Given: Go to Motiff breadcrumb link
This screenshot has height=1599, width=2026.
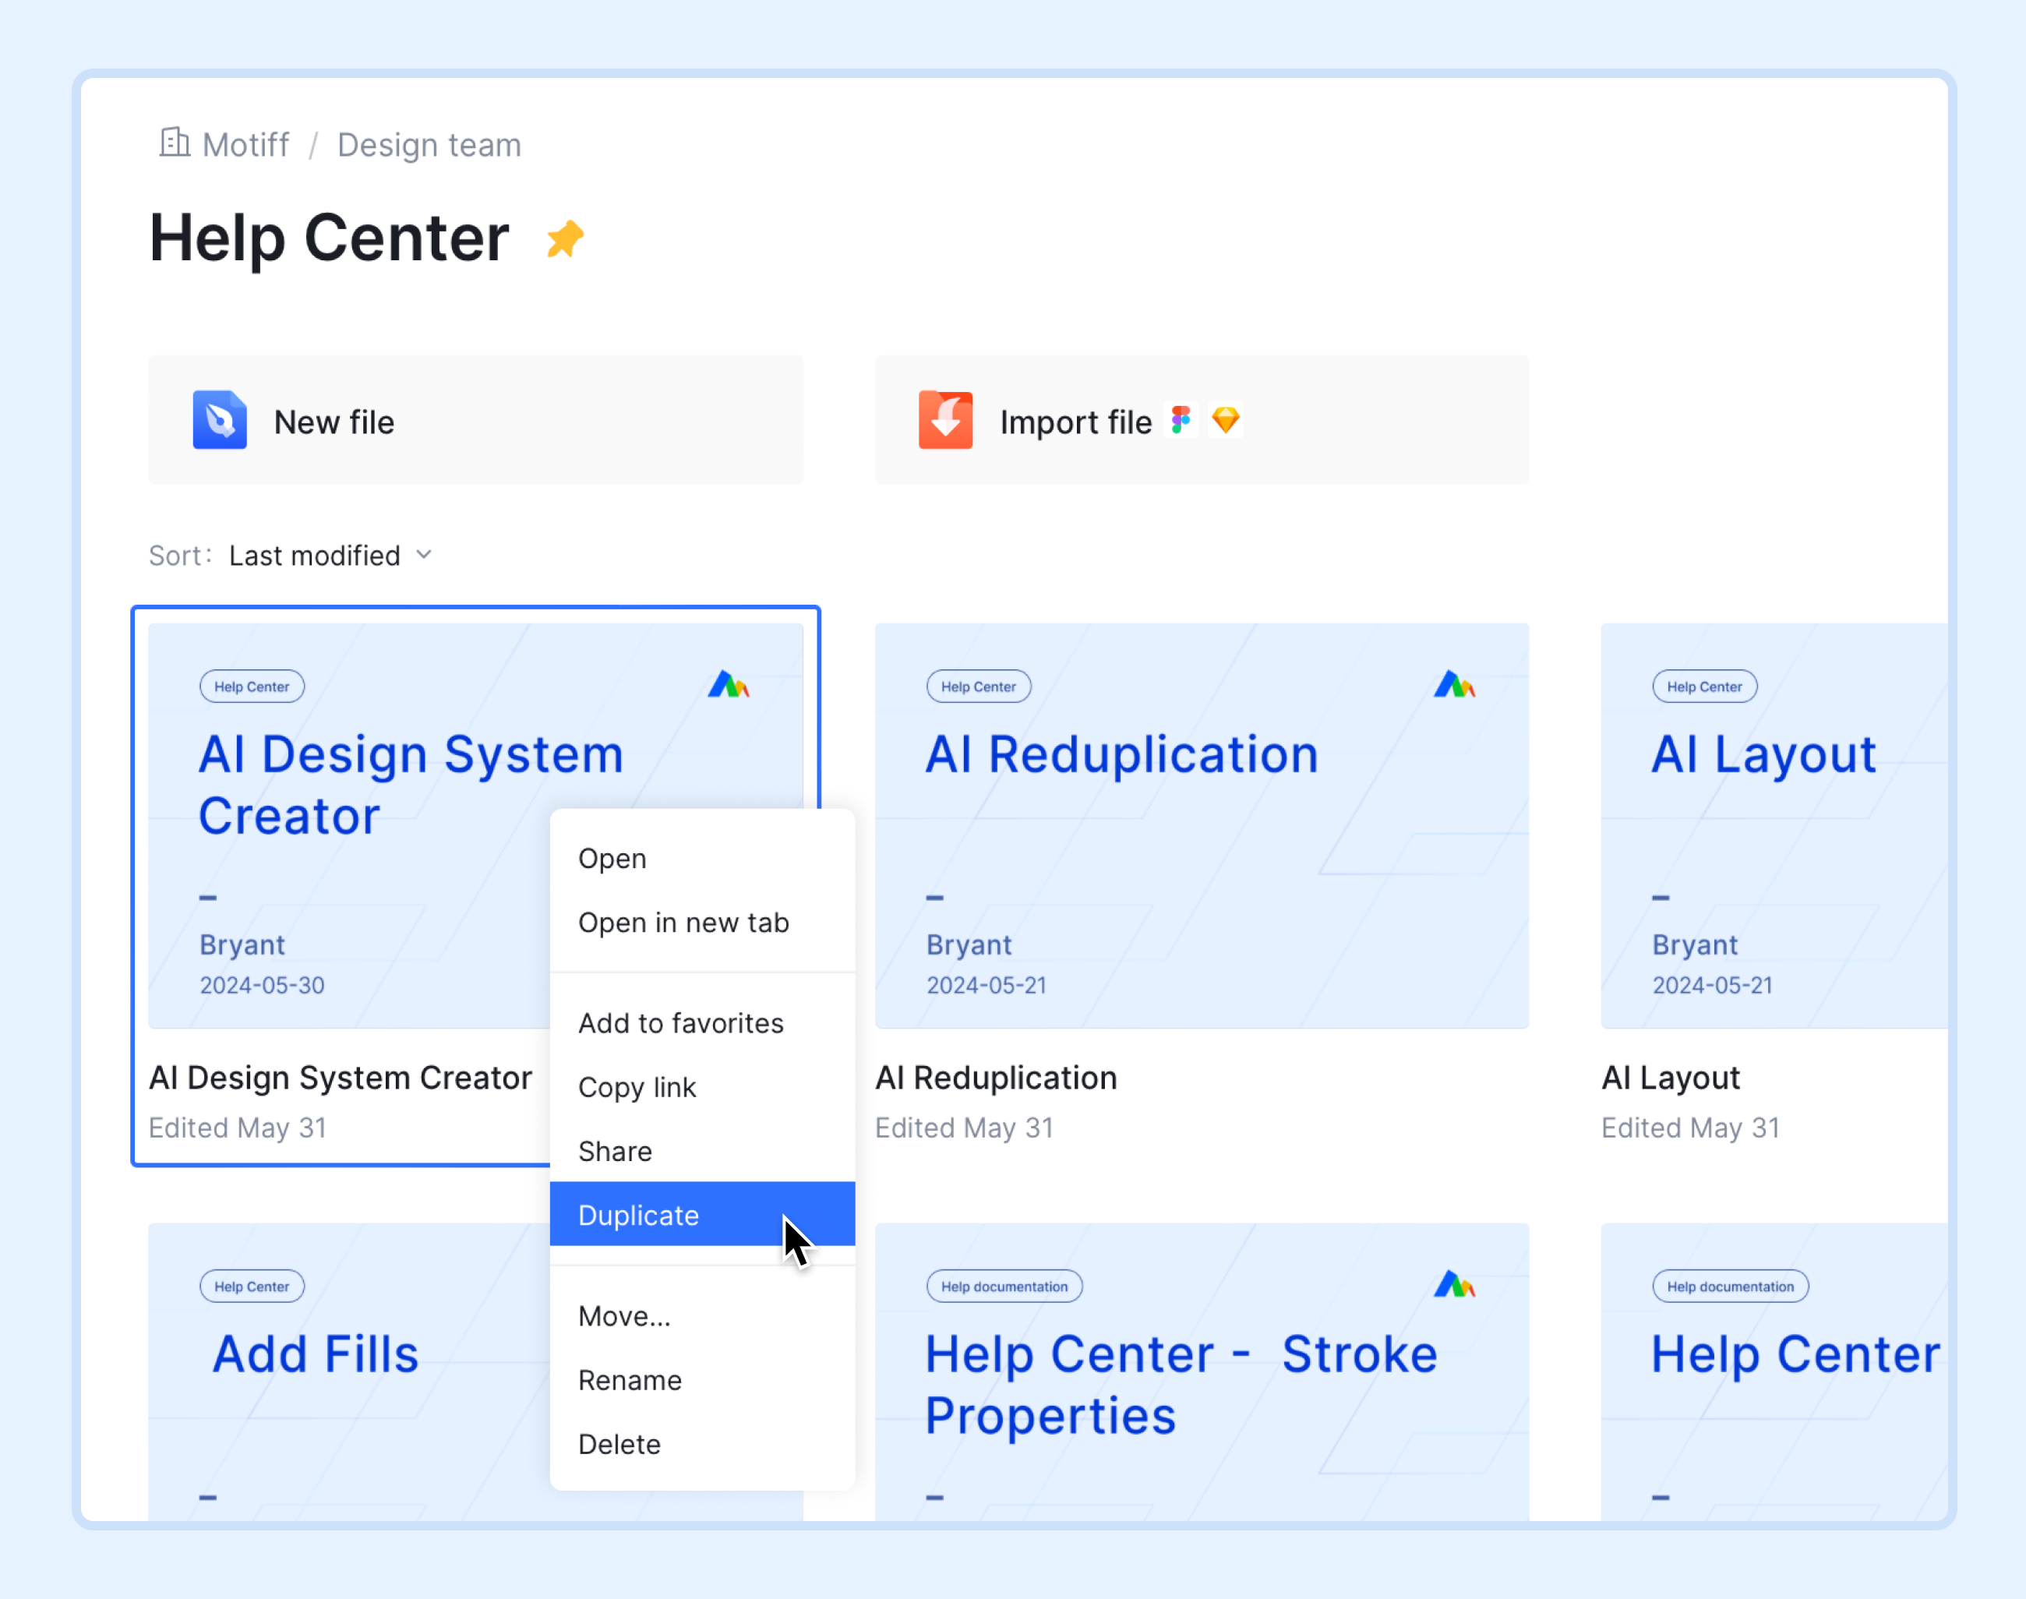Looking at the screenshot, I should [245, 144].
